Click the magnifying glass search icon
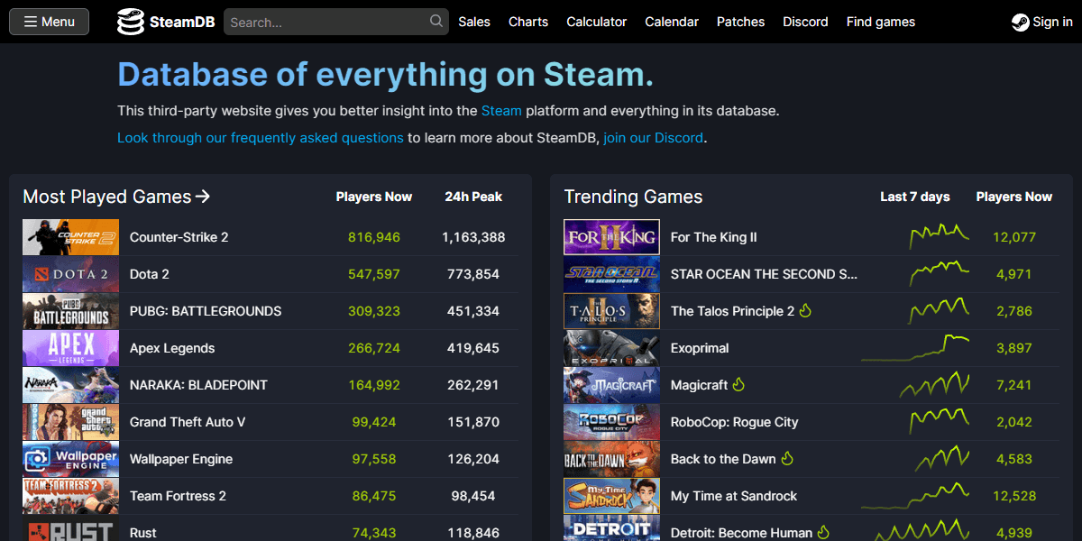This screenshot has width=1082, height=541. [436, 21]
